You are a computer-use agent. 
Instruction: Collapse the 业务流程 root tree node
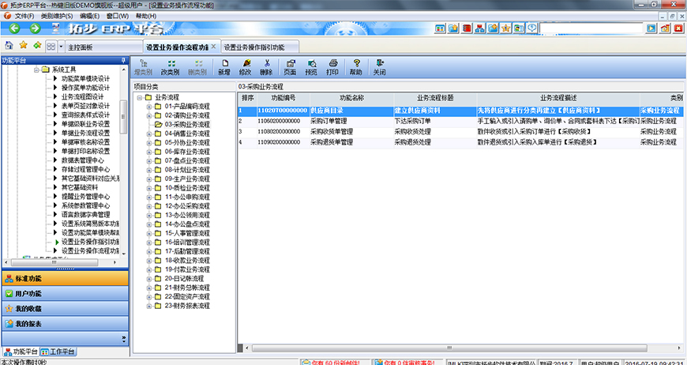(x=139, y=97)
